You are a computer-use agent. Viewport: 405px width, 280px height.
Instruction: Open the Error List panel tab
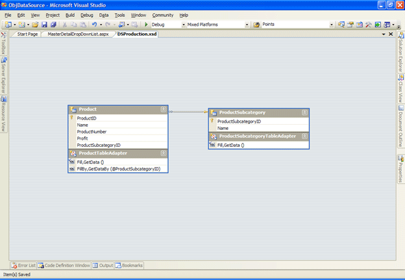pyautogui.click(x=23, y=266)
